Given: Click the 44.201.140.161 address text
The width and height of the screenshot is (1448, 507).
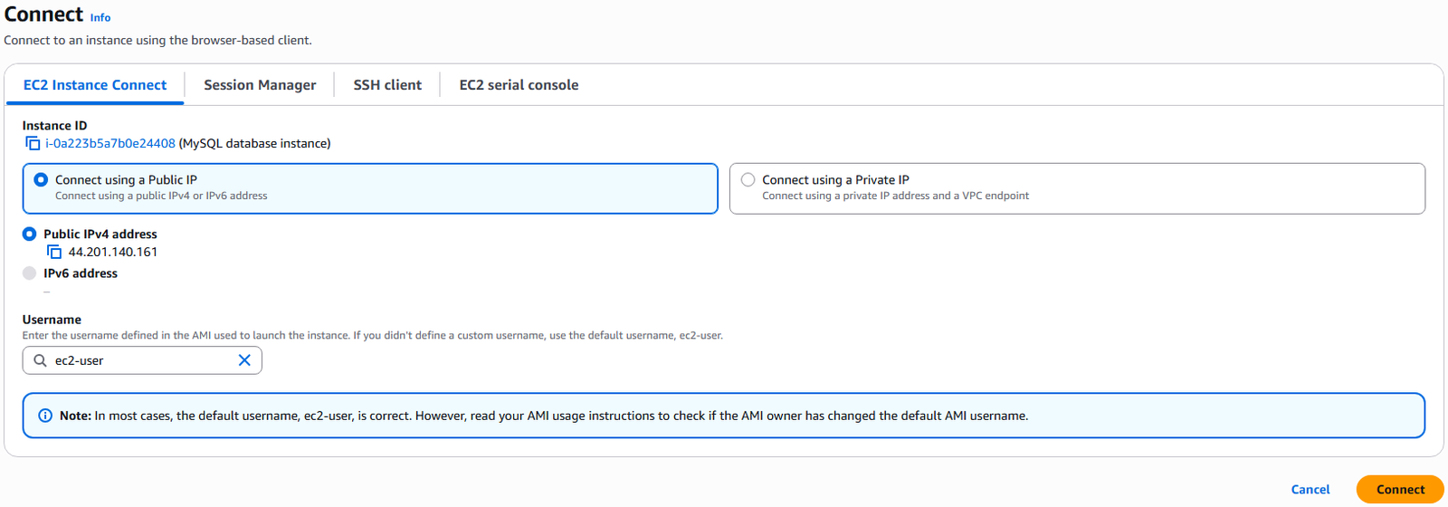Looking at the screenshot, I should (113, 253).
